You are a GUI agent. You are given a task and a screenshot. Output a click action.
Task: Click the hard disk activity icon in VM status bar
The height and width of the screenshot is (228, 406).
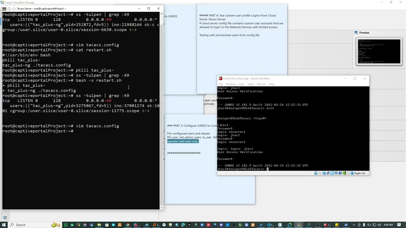[316, 173]
